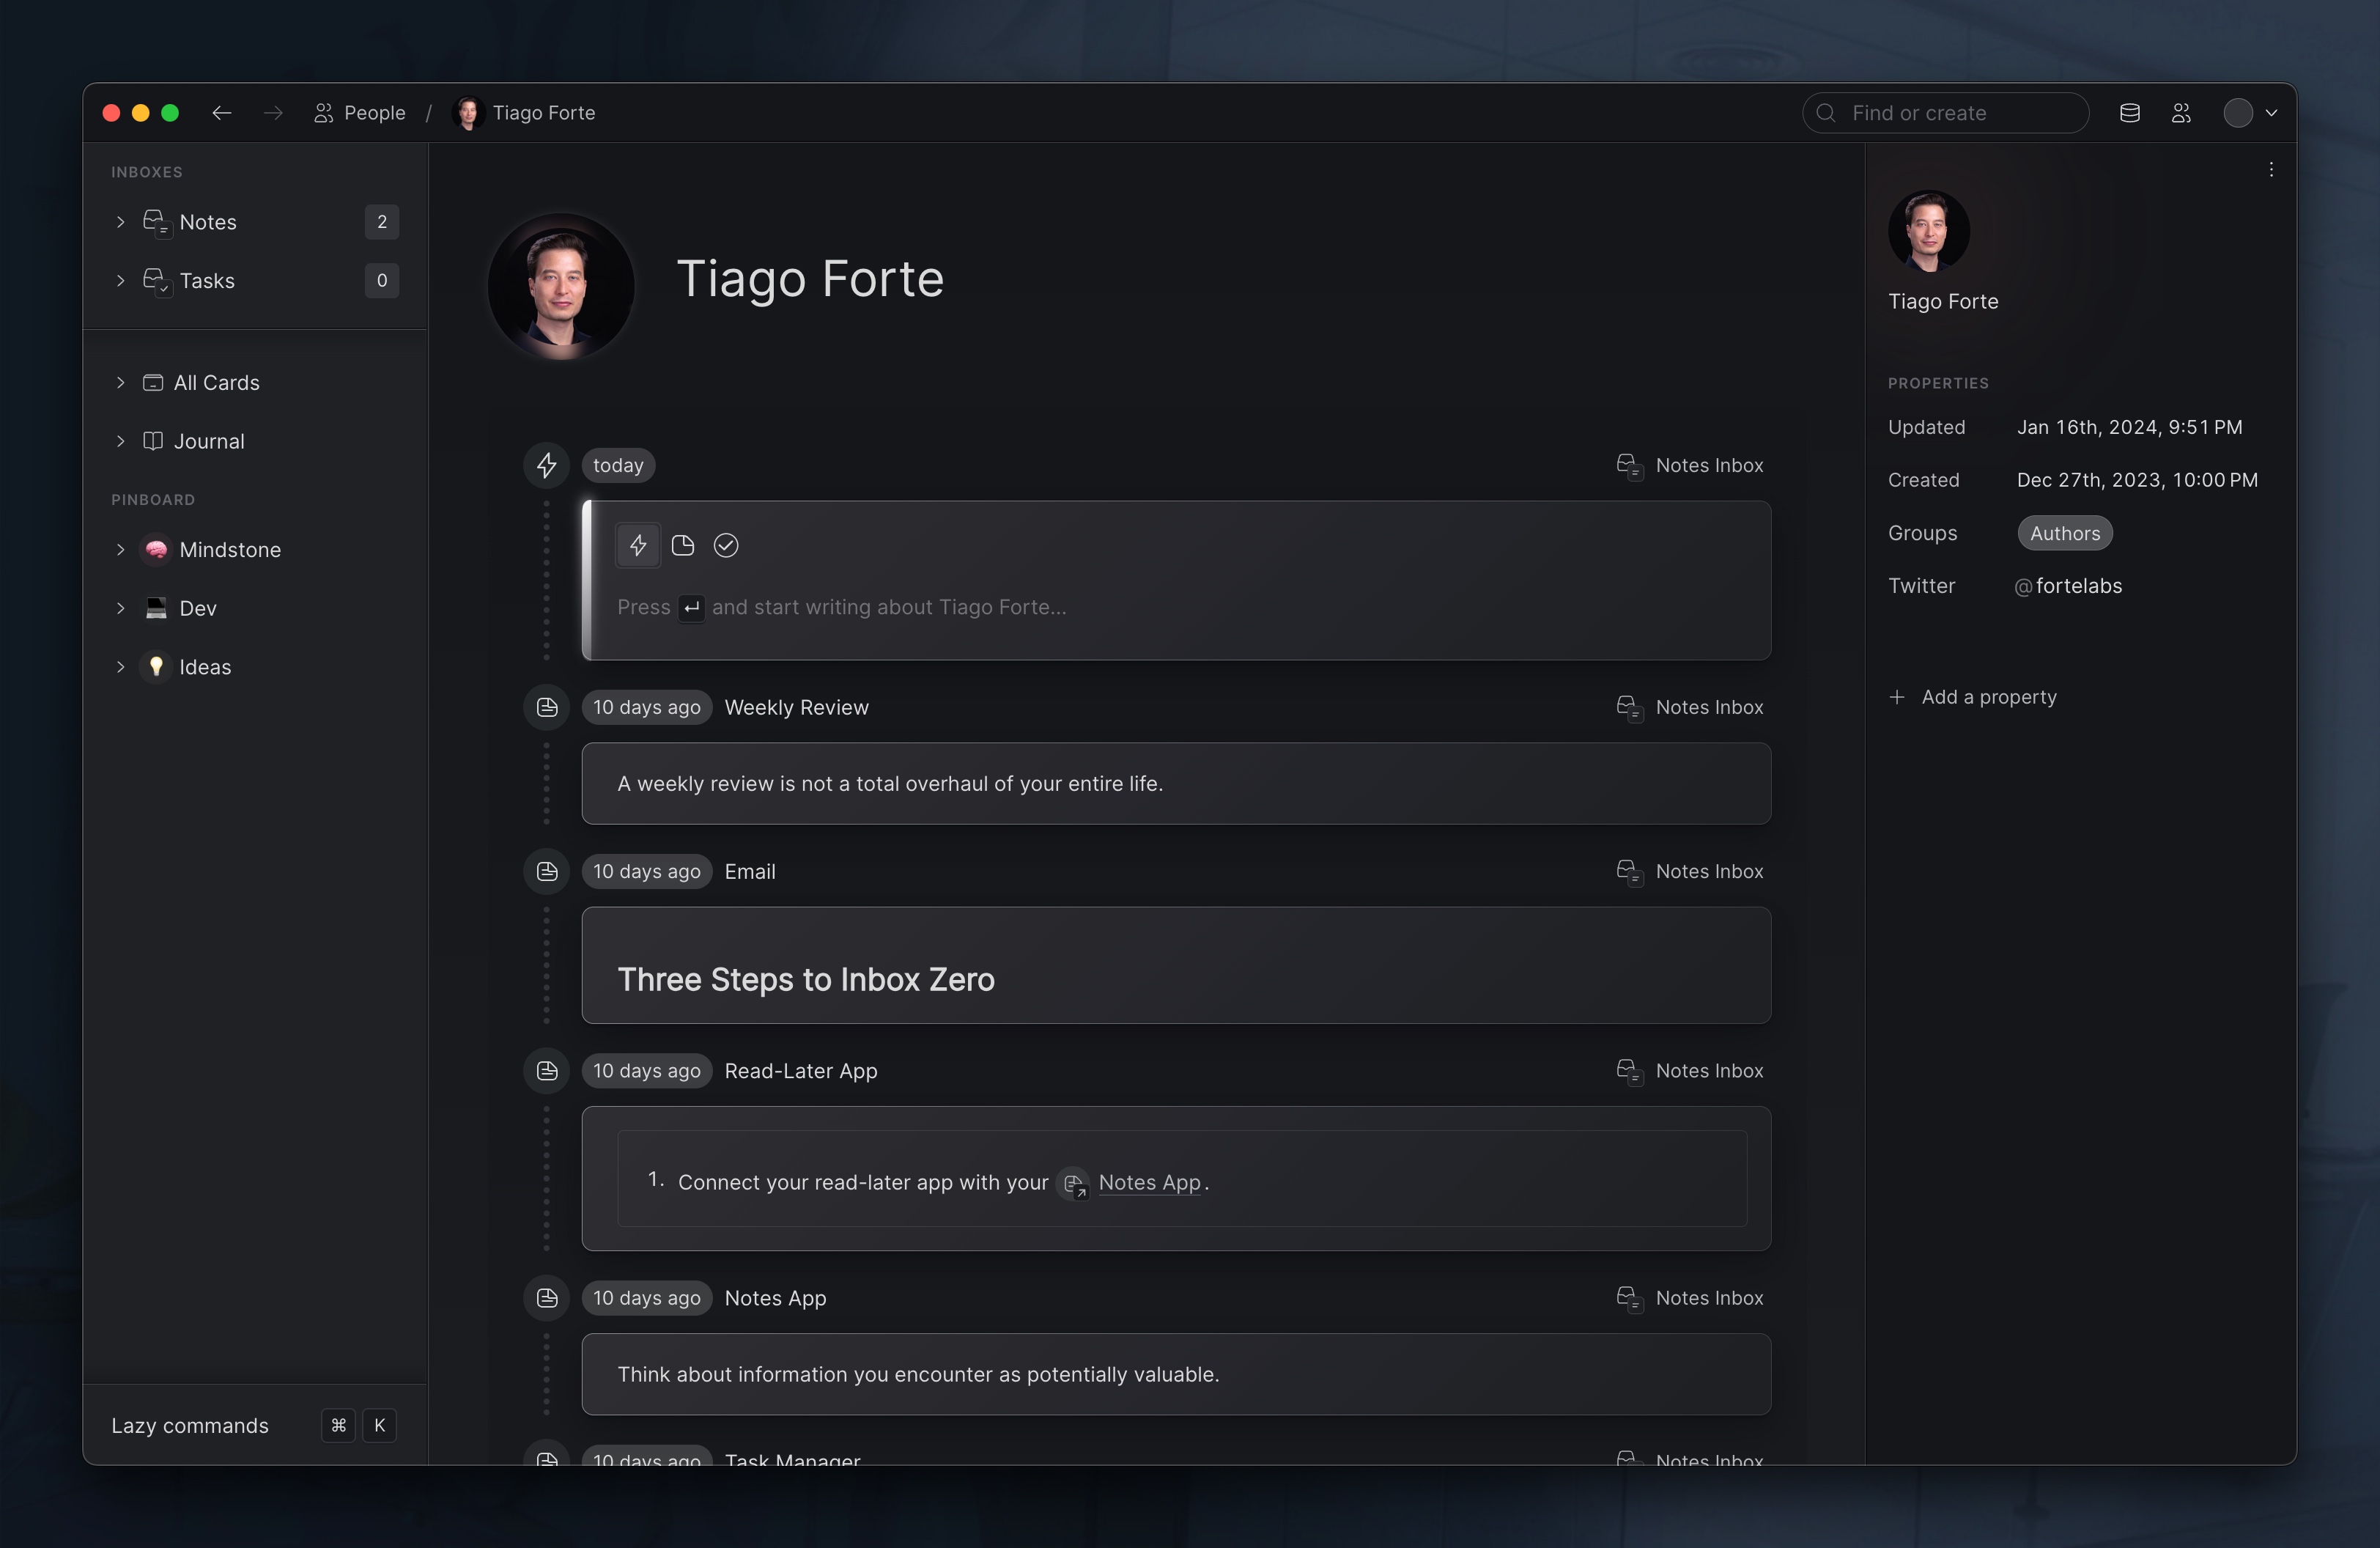The height and width of the screenshot is (1548, 2380).
Task: Expand the Notes inbox
Action: [120, 222]
